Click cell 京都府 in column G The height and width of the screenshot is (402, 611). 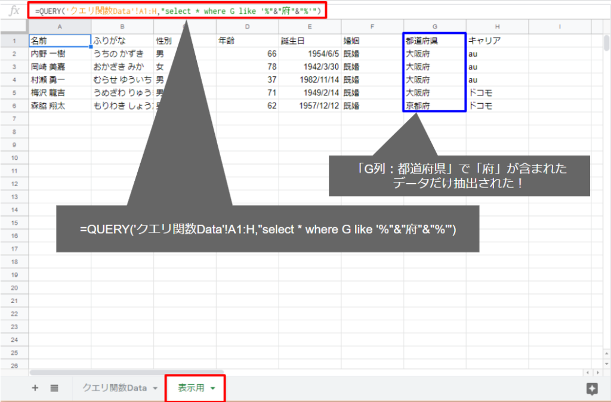click(435, 106)
